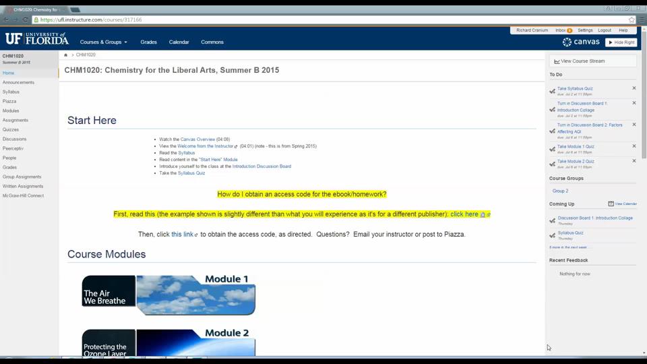Click the University of Florida logo
647x364 pixels.
point(36,39)
